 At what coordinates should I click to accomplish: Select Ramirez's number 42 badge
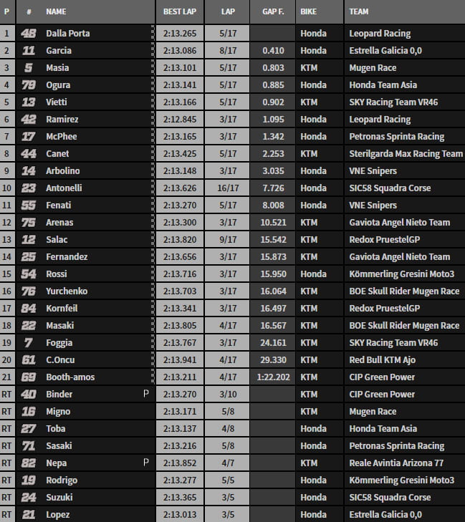[29, 120]
